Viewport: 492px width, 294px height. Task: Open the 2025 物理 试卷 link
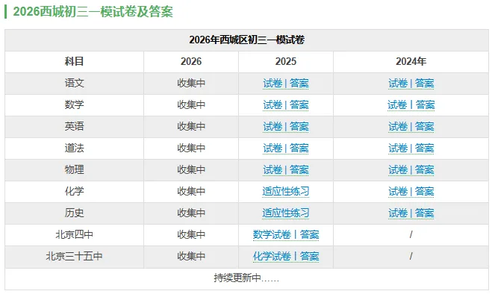click(273, 169)
